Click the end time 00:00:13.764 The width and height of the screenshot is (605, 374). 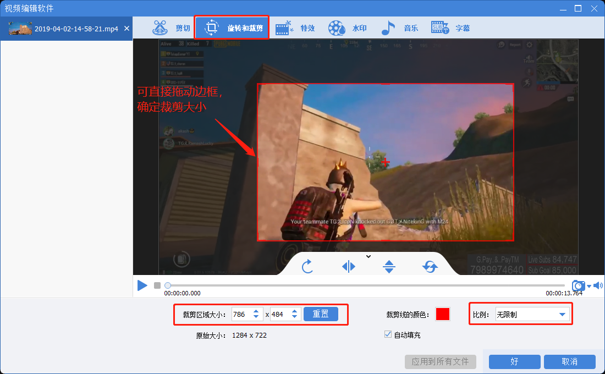click(x=564, y=293)
